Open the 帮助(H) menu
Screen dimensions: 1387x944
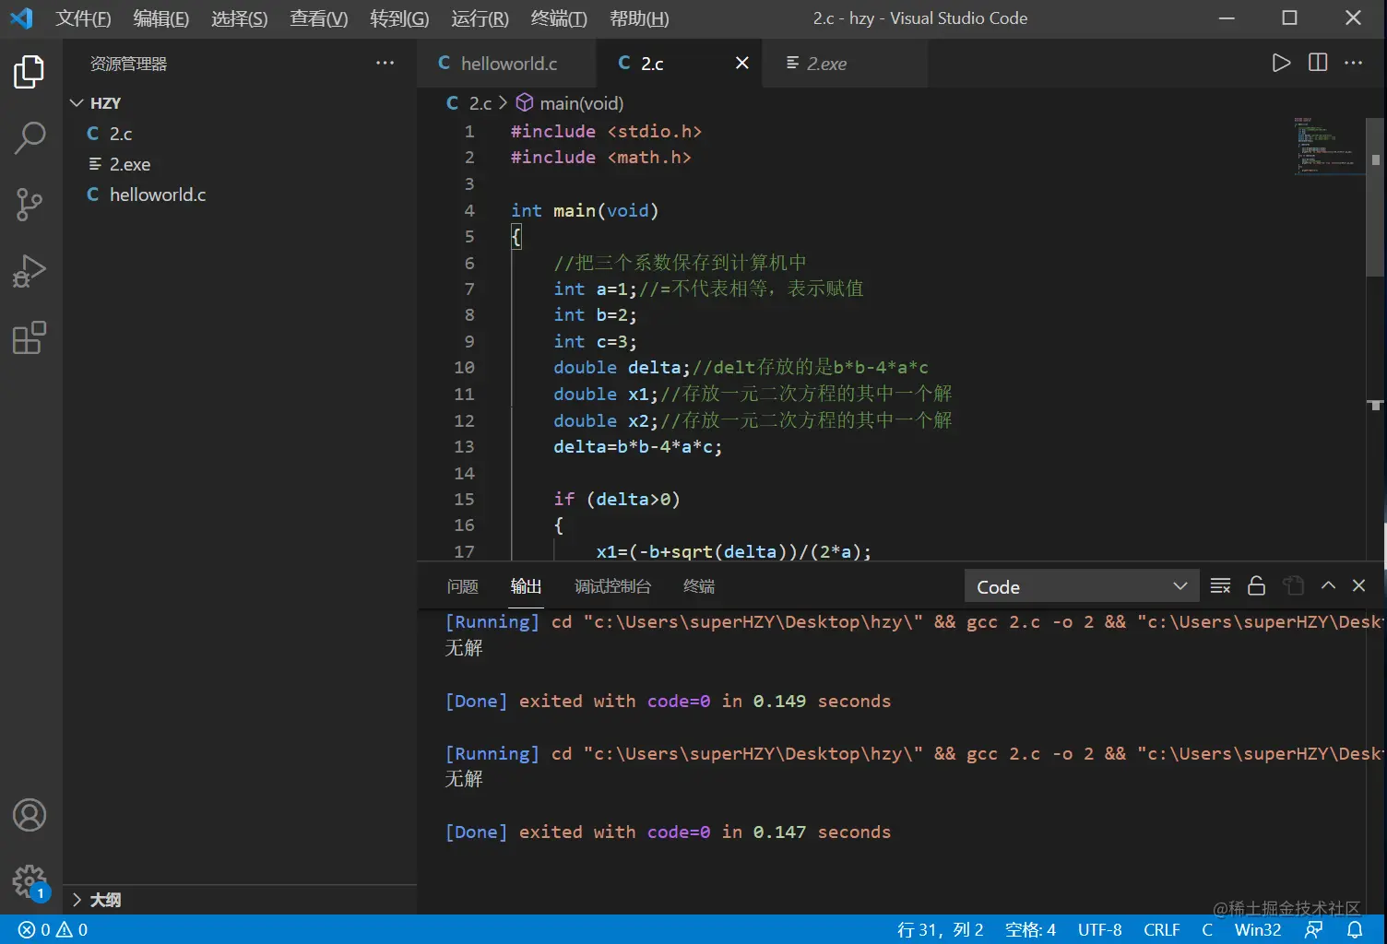coord(639,18)
